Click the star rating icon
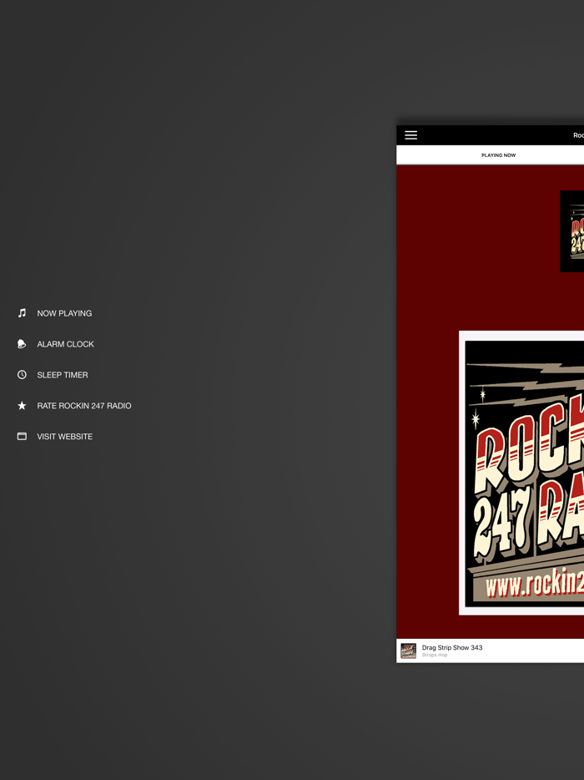This screenshot has height=780, width=584. tap(22, 405)
